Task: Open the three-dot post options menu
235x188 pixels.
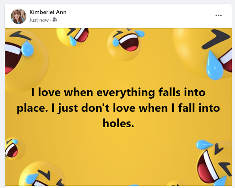Action: tap(219, 15)
